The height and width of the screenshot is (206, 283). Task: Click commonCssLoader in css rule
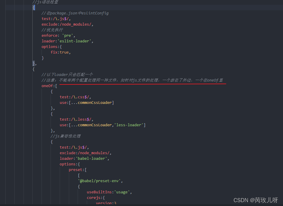[95, 102]
